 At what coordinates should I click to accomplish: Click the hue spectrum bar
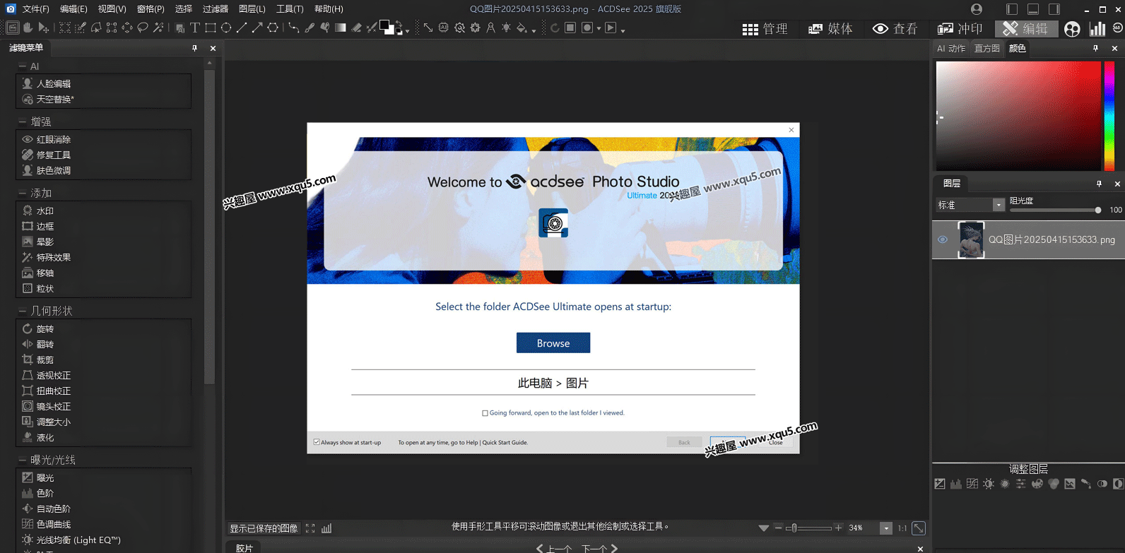pyautogui.click(x=1109, y=116)
